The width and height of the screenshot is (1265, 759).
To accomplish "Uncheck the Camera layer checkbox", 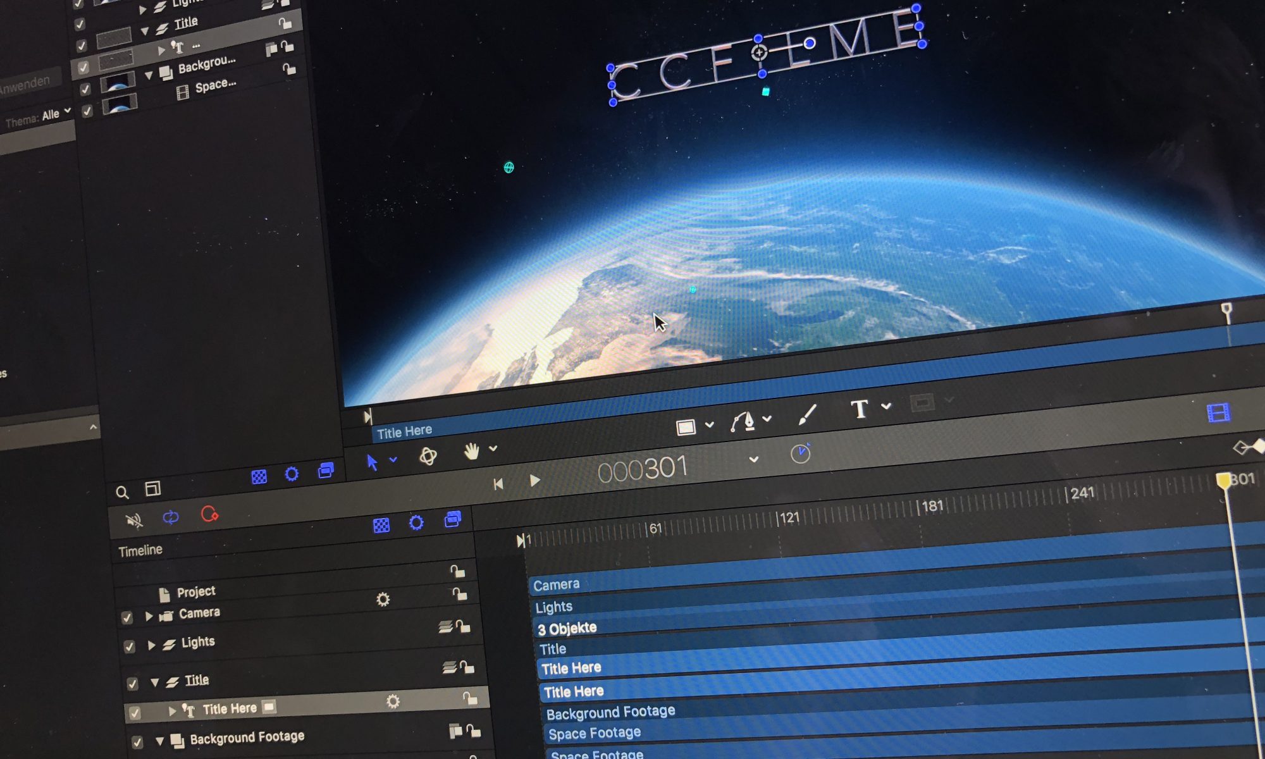I will tap(127, 618).
